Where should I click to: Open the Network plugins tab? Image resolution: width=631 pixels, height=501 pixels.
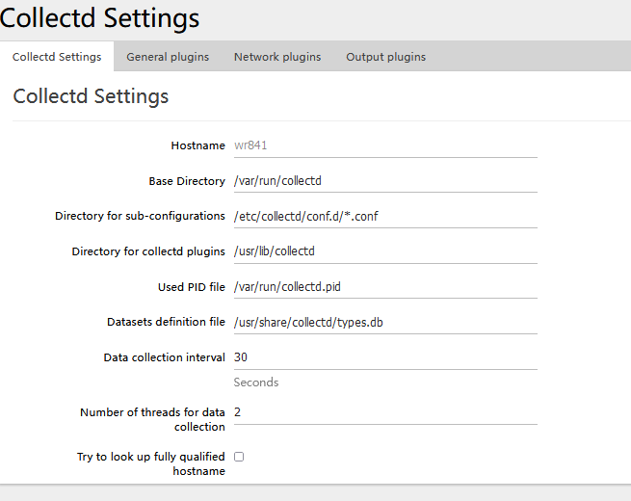tap(277, 57)
